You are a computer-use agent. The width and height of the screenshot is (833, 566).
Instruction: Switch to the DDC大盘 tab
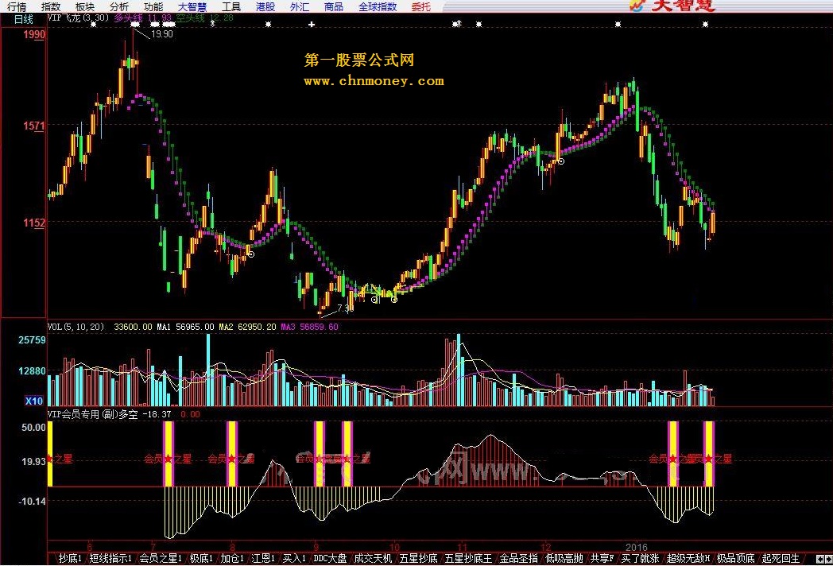click(330, 559)
